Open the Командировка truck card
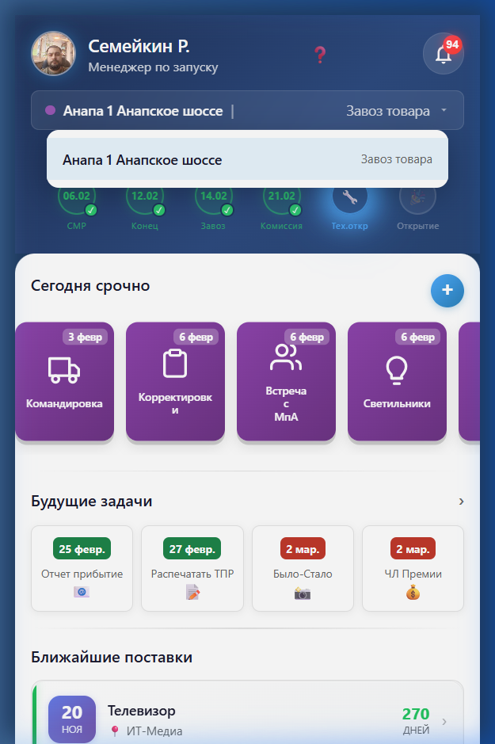The image size is (495, 744). [x=64, y=381]
